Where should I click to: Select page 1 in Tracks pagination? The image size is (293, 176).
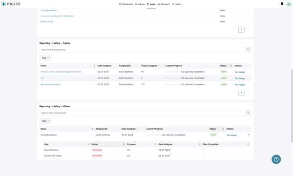[241, 93]
